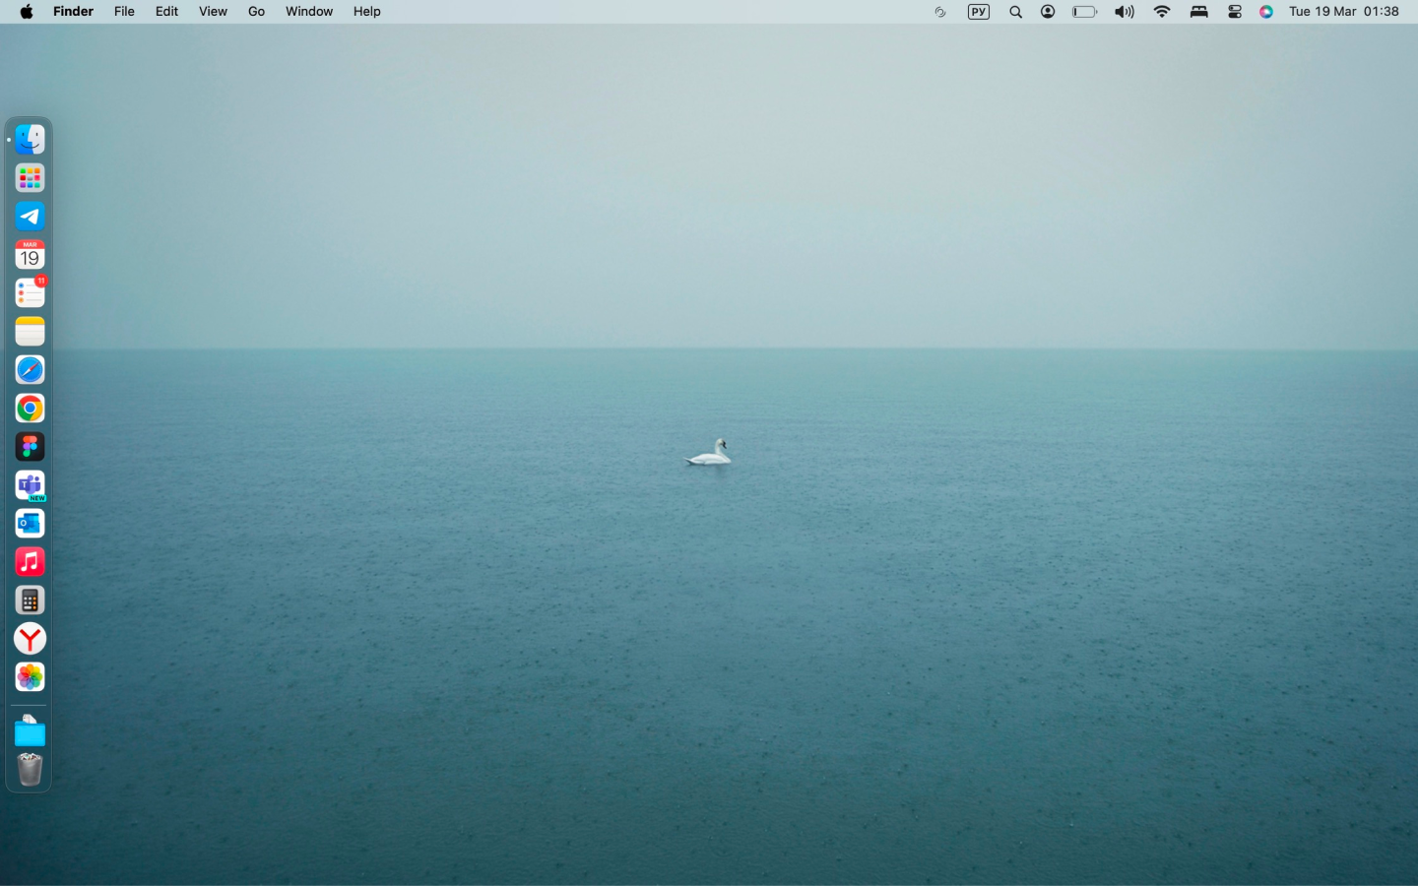Open Safari from the Dock
The width and height of the screenshot is (1418, 886).
coord(30,370)
